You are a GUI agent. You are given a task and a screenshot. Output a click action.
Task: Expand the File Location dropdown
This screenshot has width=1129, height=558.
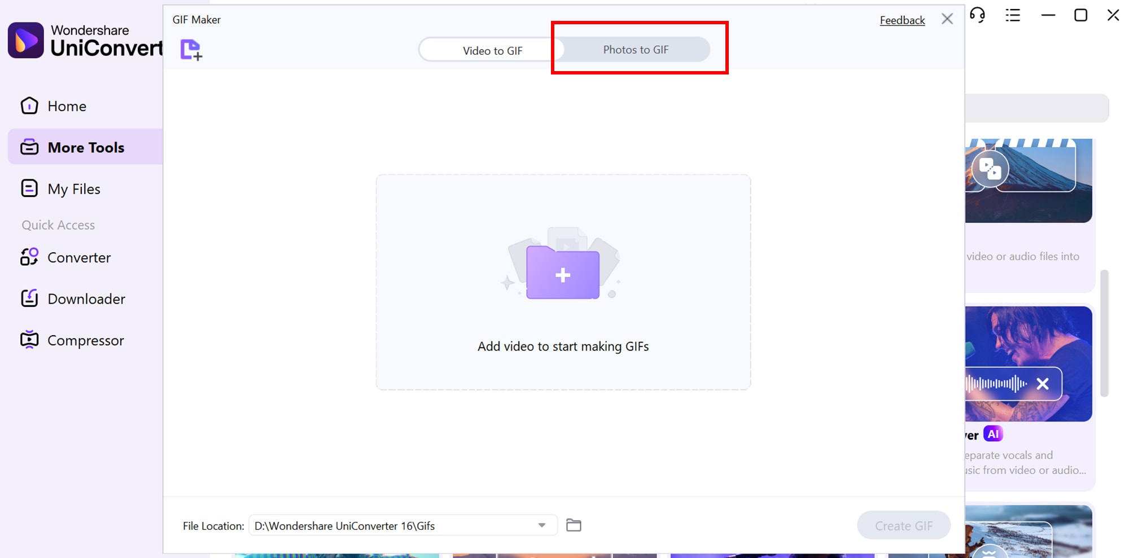542,525
